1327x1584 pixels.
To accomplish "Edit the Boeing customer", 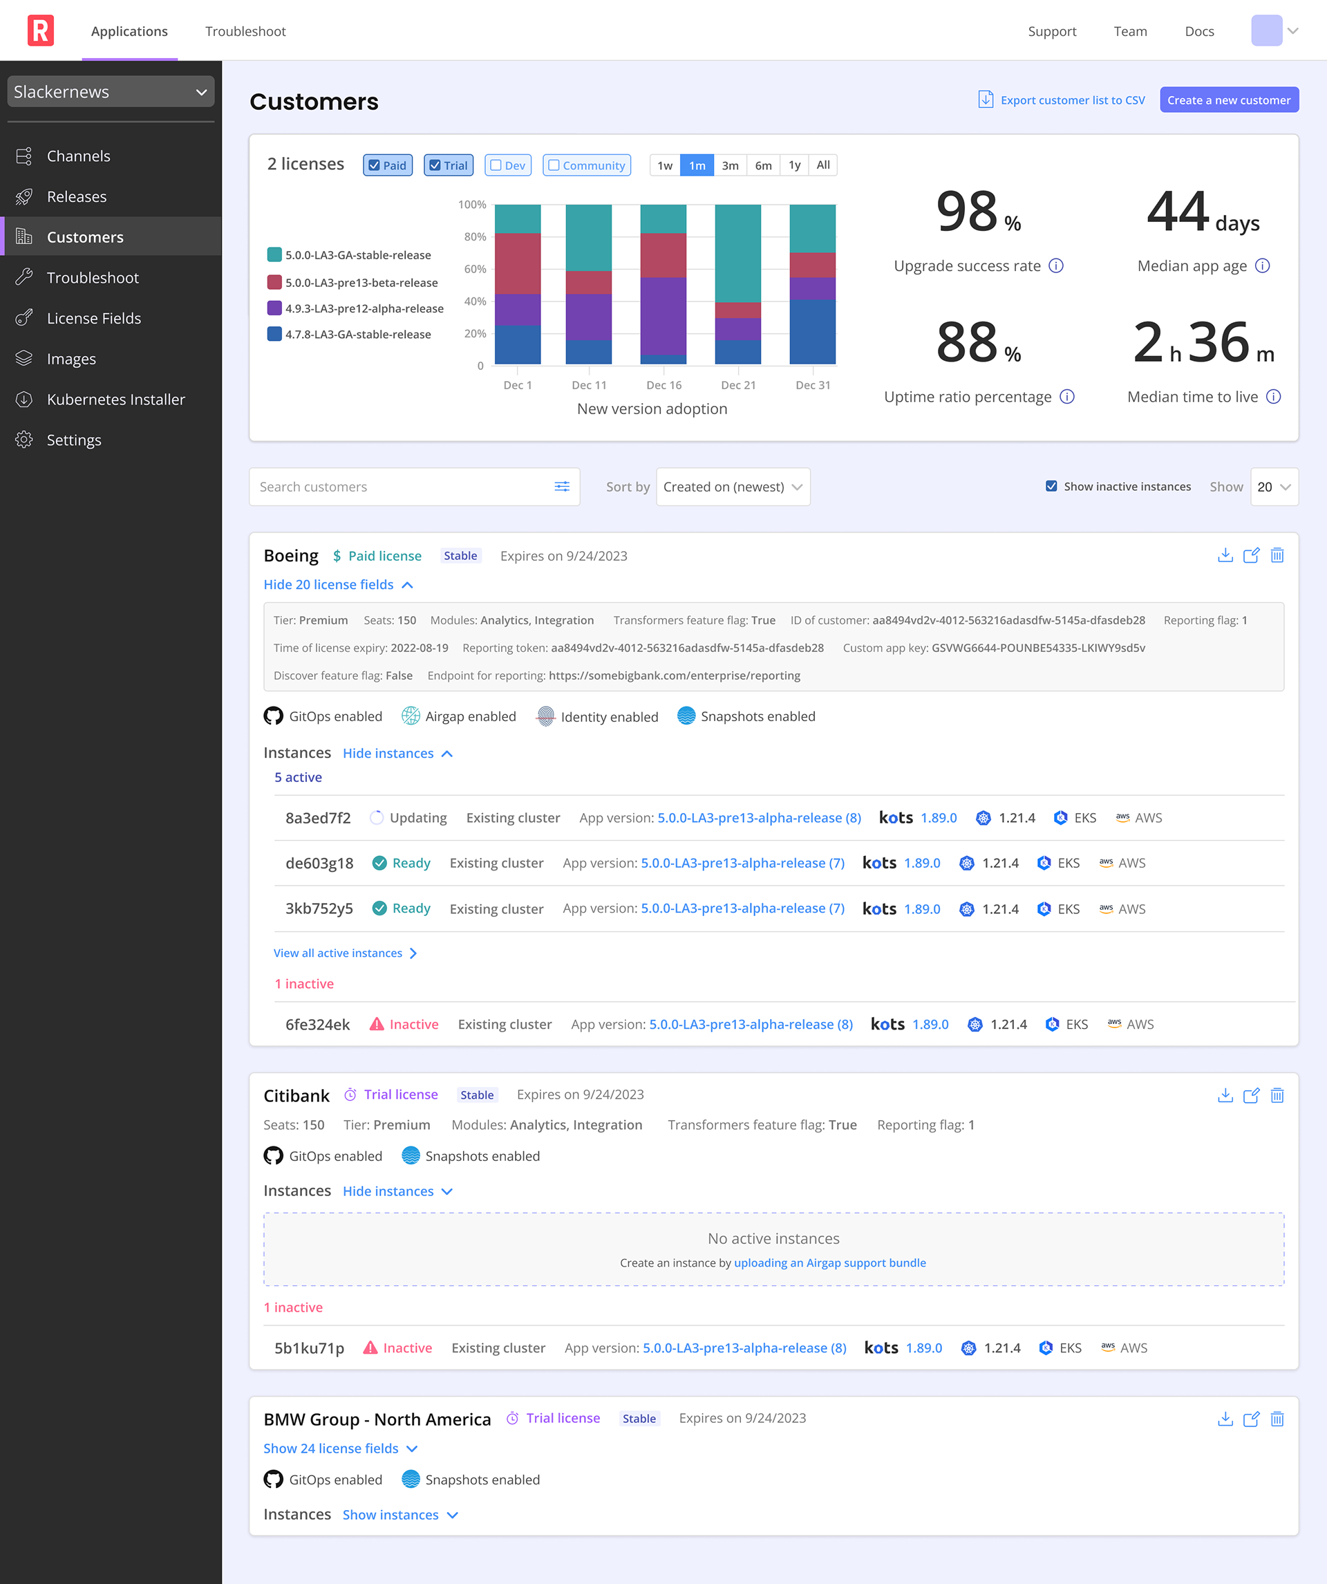I will [x=1252, y=555].
